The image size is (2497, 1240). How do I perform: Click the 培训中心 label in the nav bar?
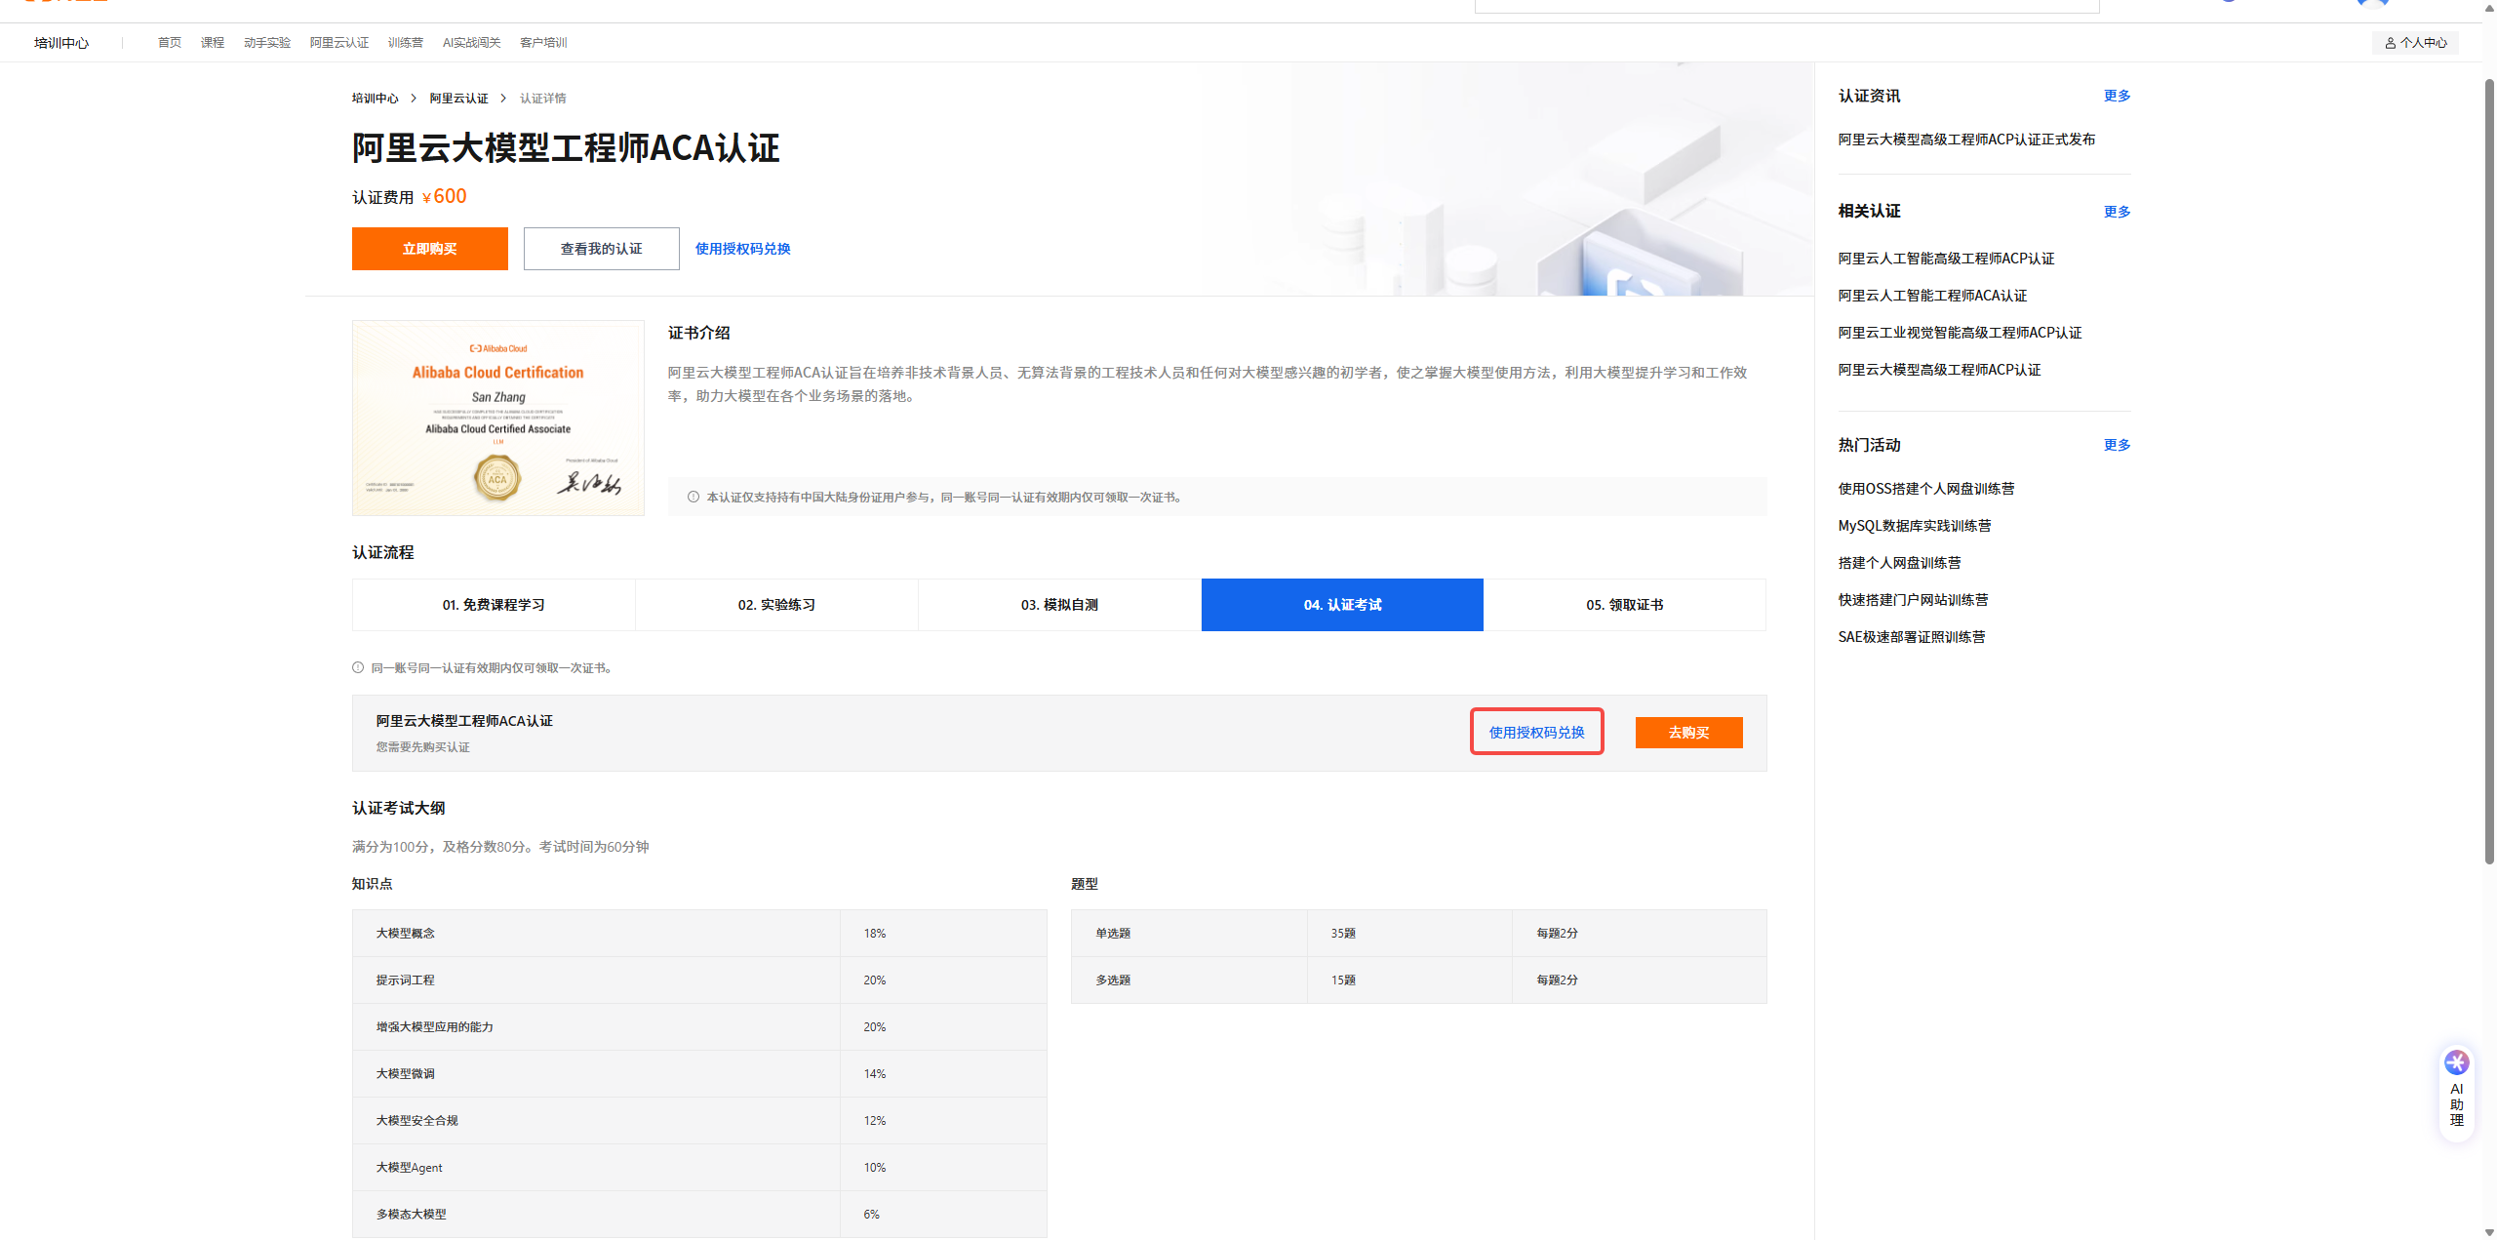click(x=61, y=43)
